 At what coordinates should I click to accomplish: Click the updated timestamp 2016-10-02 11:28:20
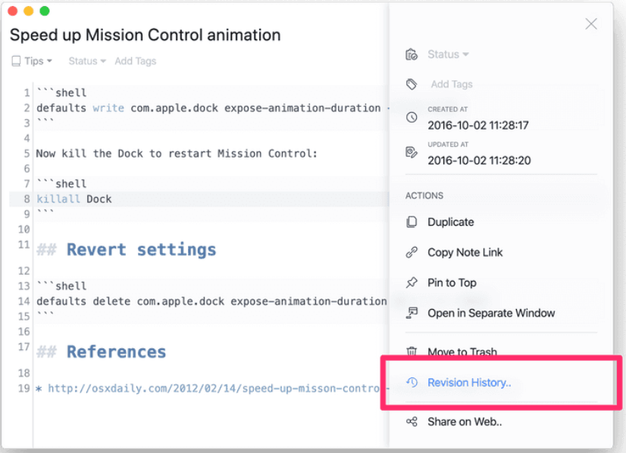[479, 161]
